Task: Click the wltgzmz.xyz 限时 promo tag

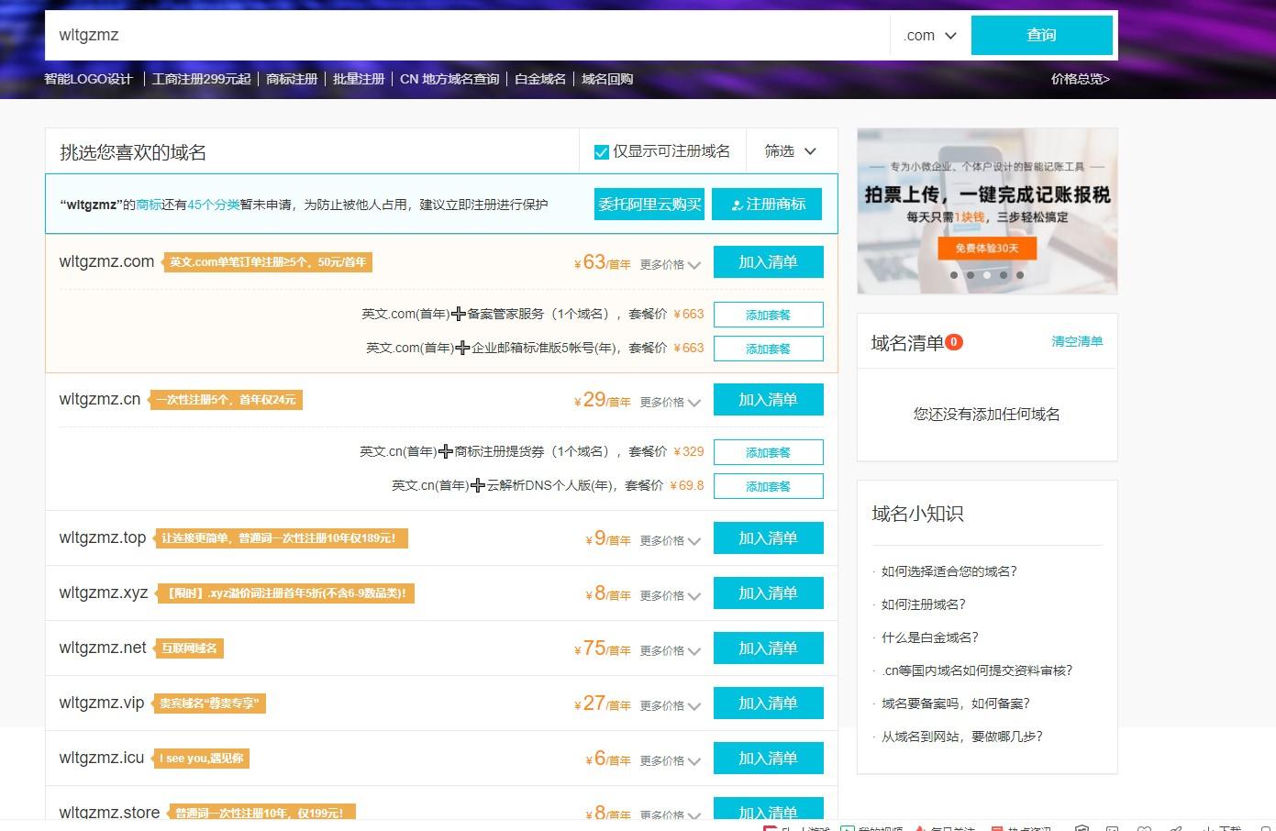Action: click(285, 593)
